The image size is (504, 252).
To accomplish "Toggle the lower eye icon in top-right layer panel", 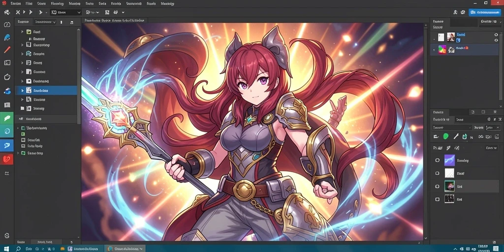I will [497, 40].
